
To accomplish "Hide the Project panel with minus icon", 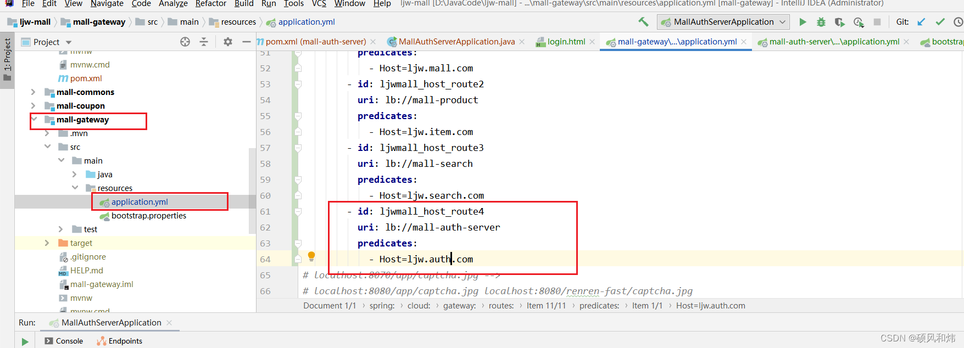I will (246, 42).
